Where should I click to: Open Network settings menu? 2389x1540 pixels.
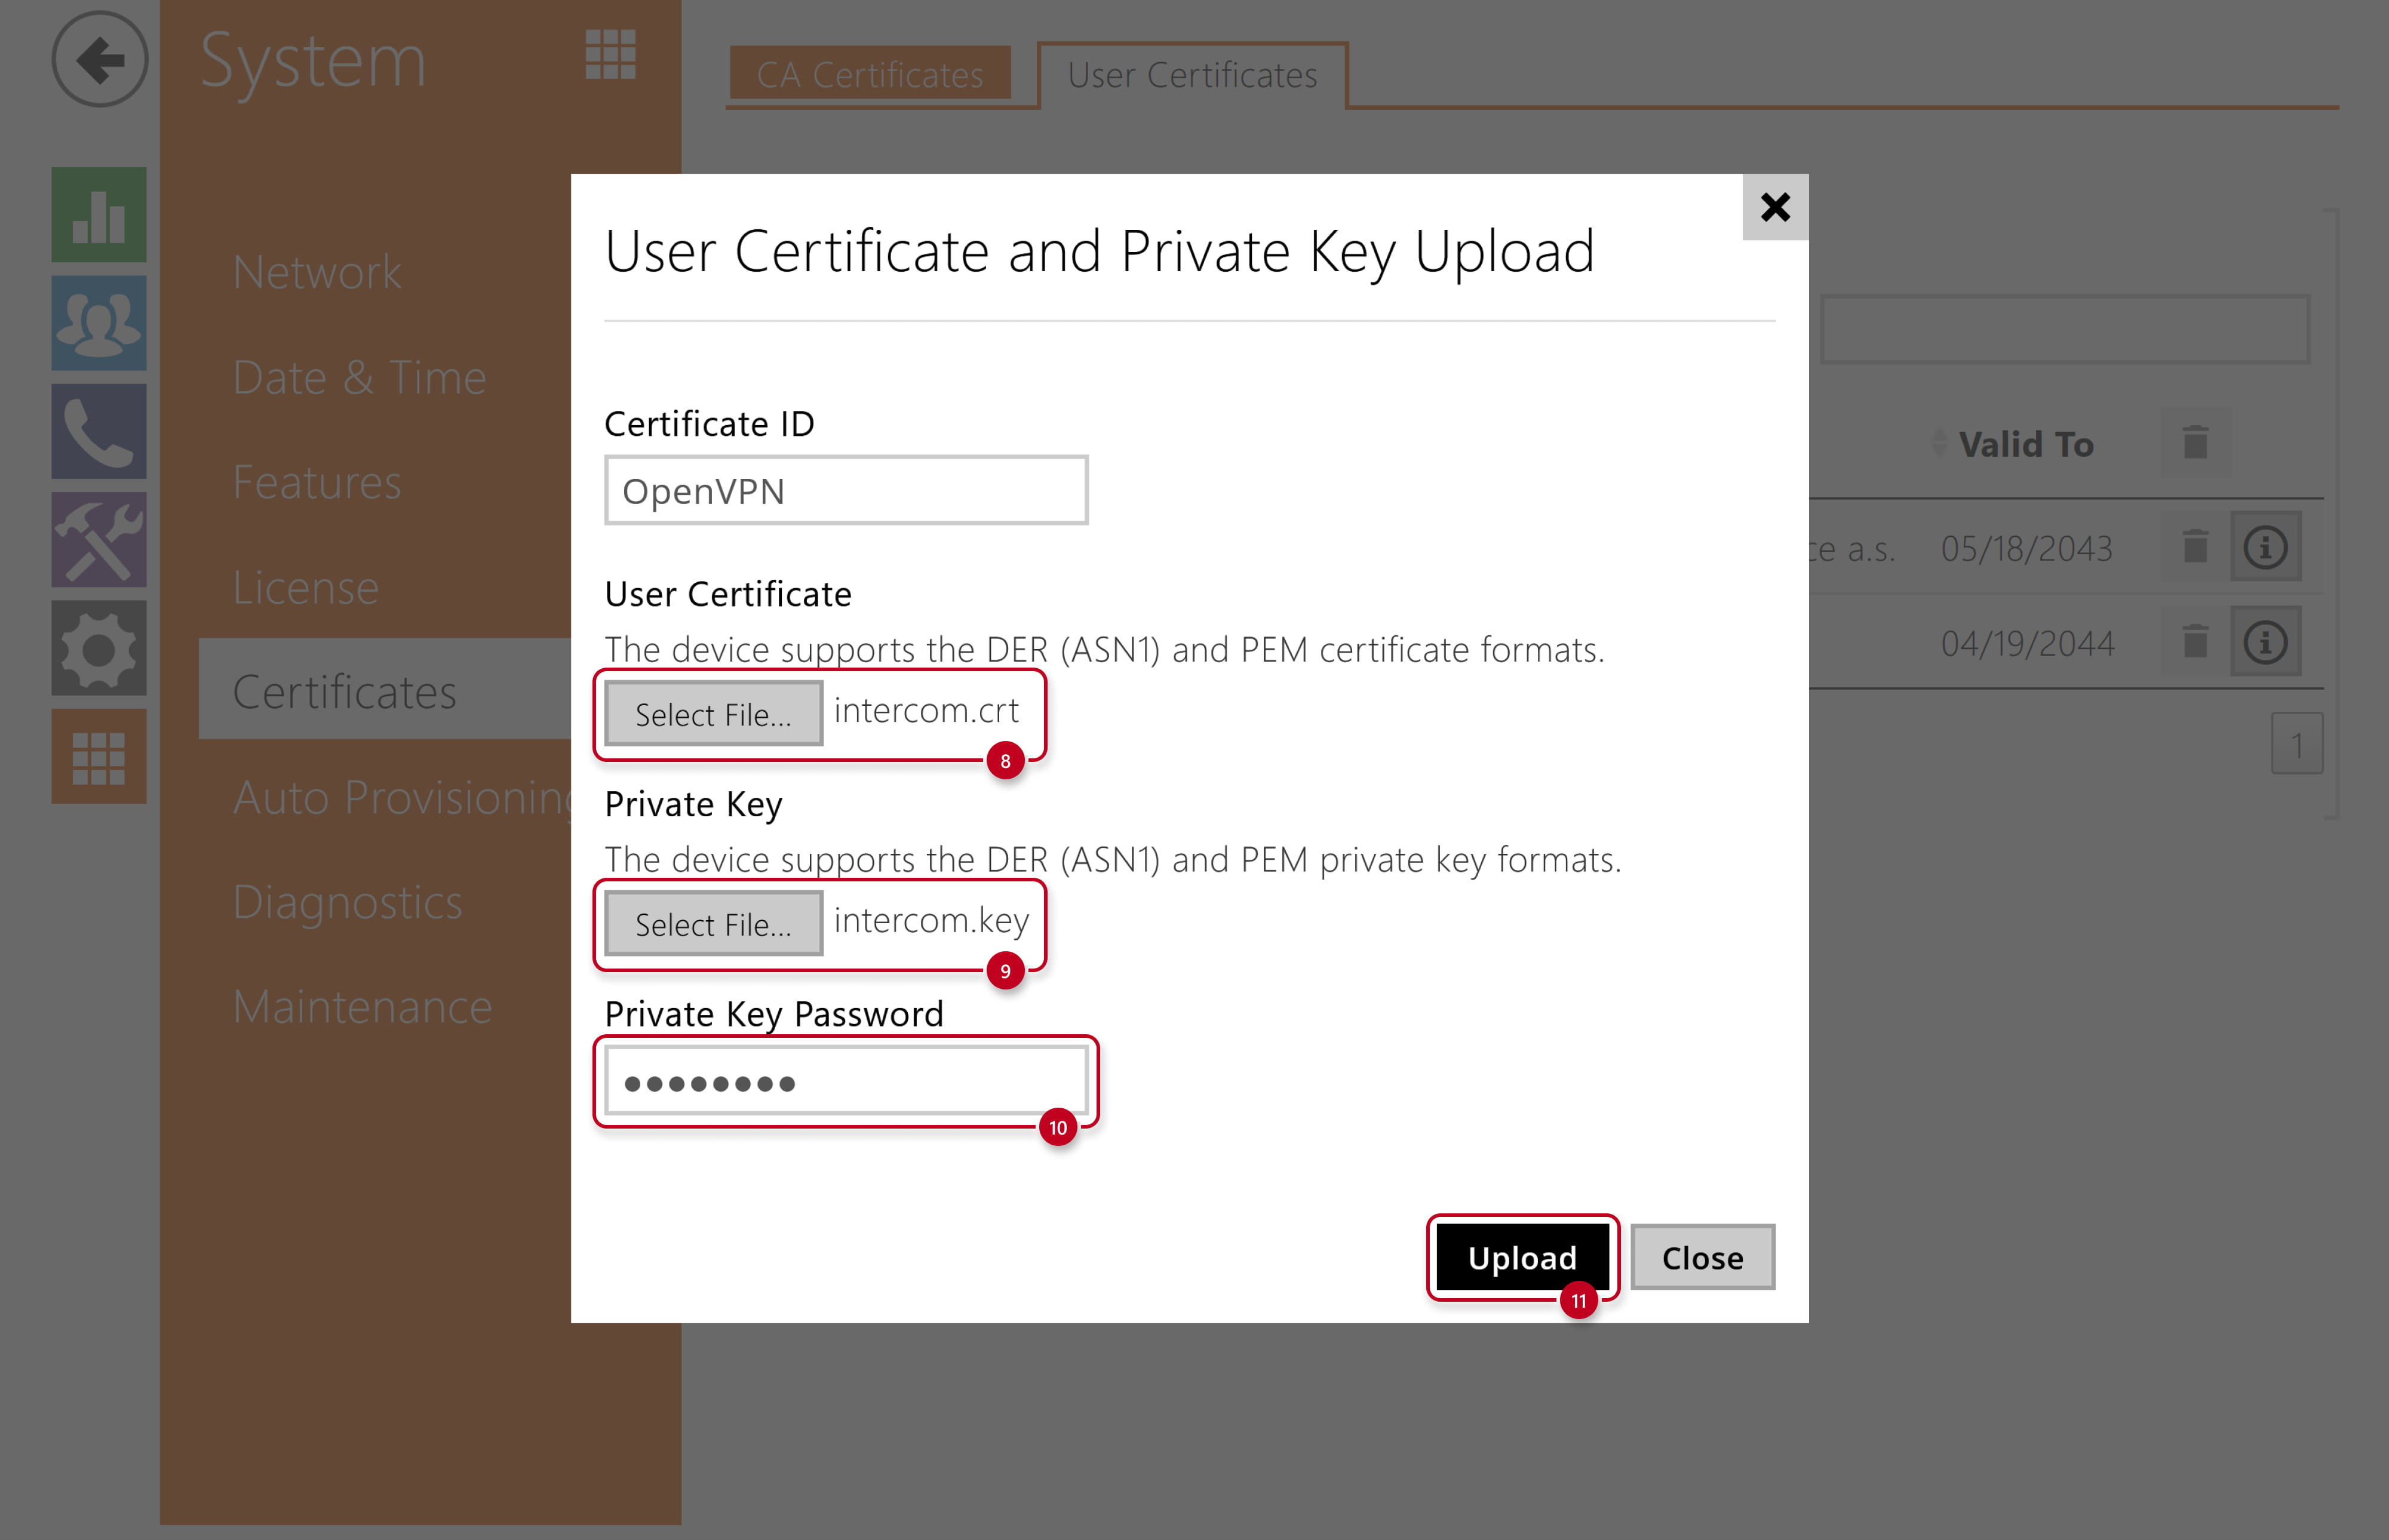(x=317, y=272)
